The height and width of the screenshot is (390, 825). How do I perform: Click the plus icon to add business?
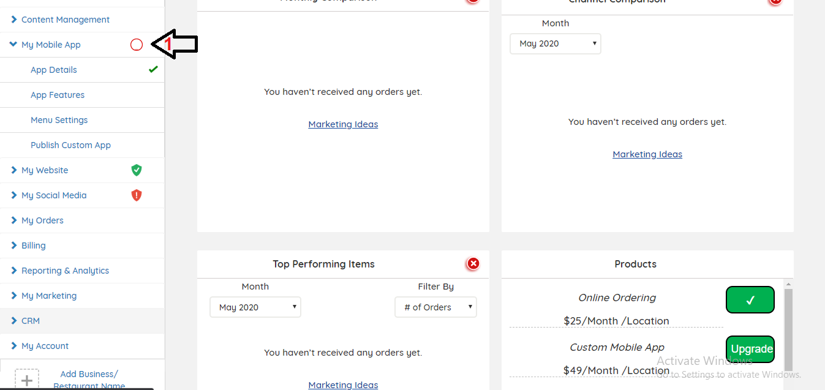click(x=27, y=380)
